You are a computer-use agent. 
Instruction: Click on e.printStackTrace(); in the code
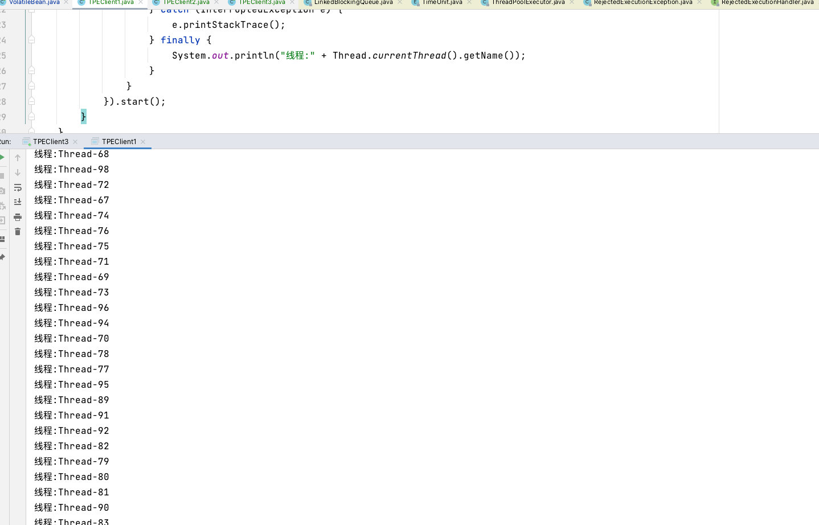pyautogui.click(x=228, y=24)
